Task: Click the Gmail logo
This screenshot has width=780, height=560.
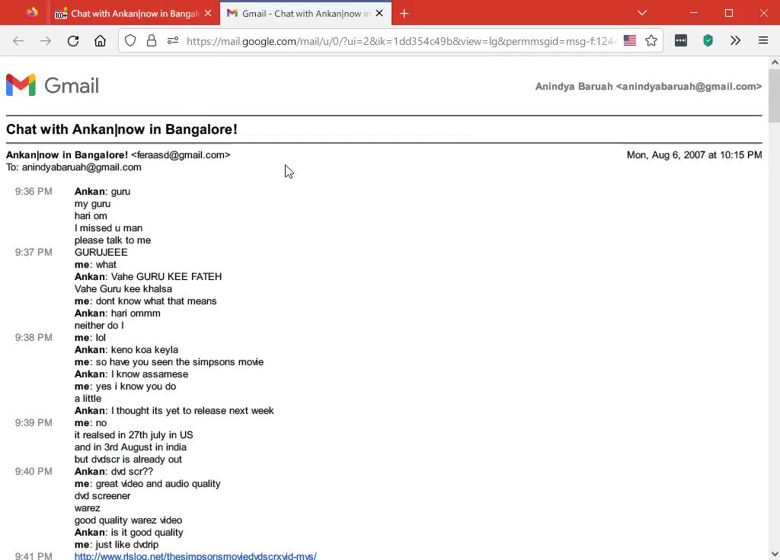Action: 53,85
